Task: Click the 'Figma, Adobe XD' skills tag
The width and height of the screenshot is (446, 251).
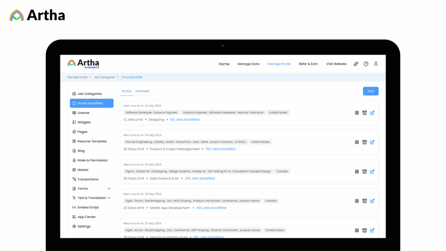Action: (x=198, y=171)
